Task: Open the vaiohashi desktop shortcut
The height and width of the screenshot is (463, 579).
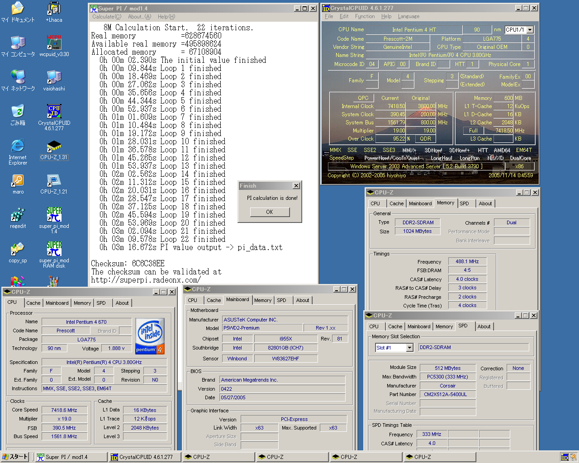Action: (54, 80)
